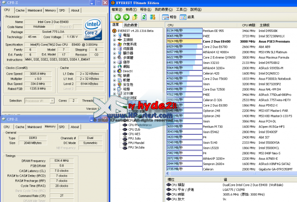Select the 軟體 software icon in tree
This screenshot has width=297, height=202.
tap(120, 80)
